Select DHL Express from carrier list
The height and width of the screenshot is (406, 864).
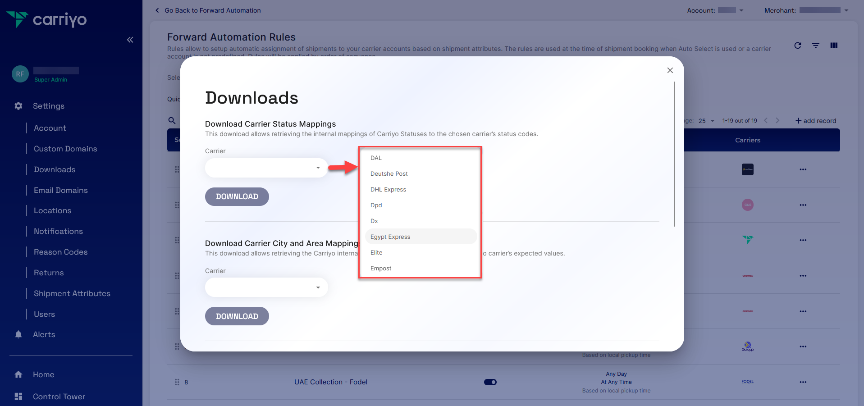(x=421, y=189)
